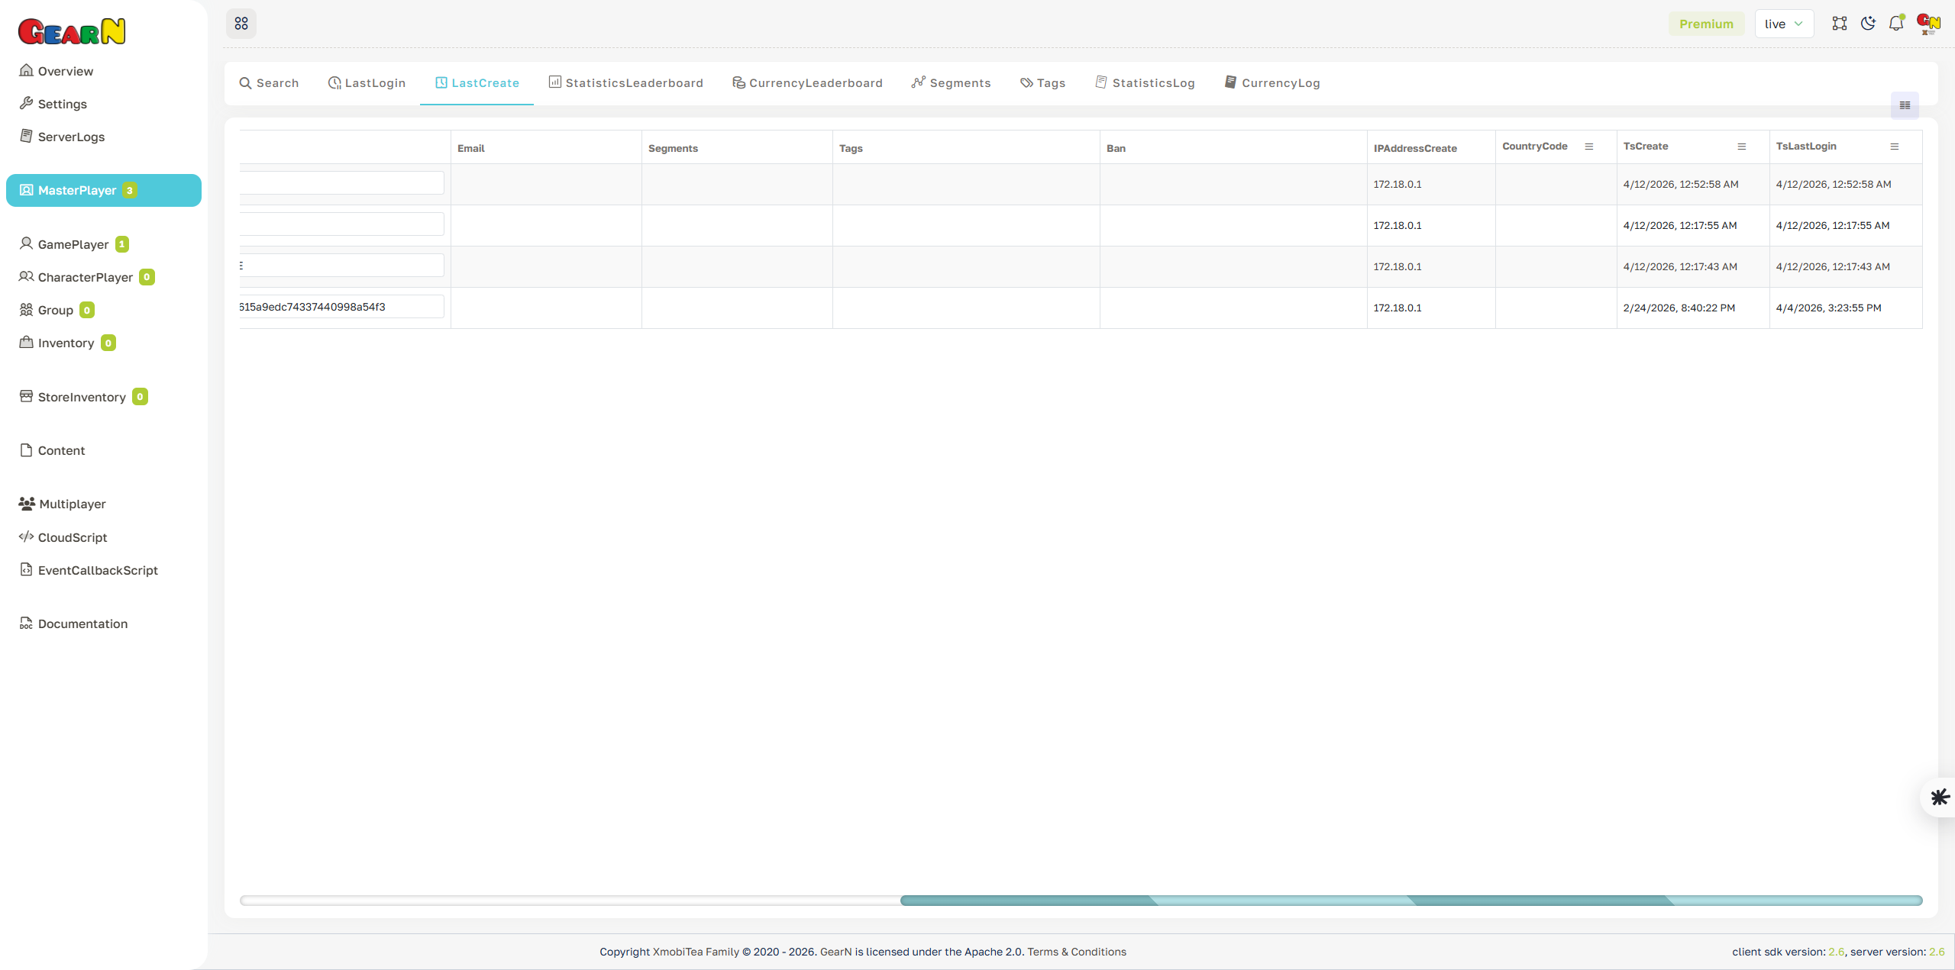This screenshot has width=1955, height=970.
Task: Open the Inventory section
Action: pyautogui.click(x=65, y=343)
